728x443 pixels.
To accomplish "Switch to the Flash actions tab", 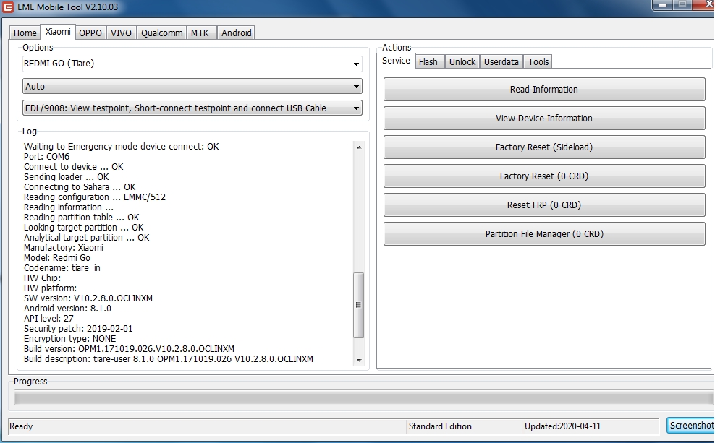I will pos(428,61).
